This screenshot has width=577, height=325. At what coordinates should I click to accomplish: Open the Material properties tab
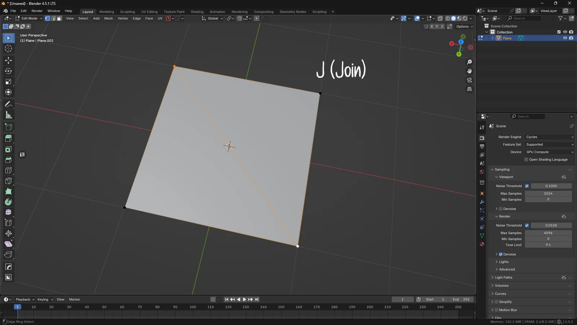tap(482, 244)
